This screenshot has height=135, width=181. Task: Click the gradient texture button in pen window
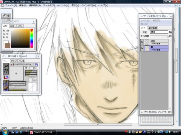(34, 79)
